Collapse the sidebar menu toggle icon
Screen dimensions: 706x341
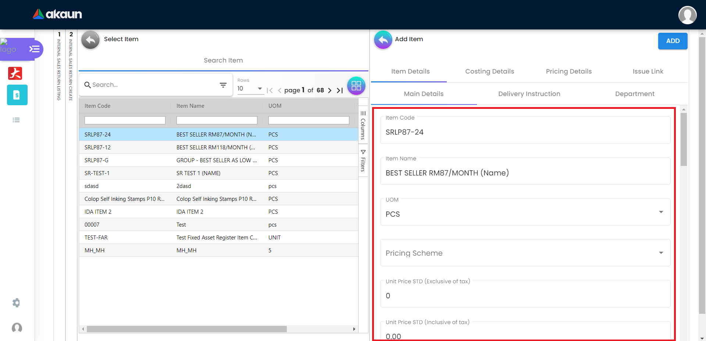click(34, 49)
